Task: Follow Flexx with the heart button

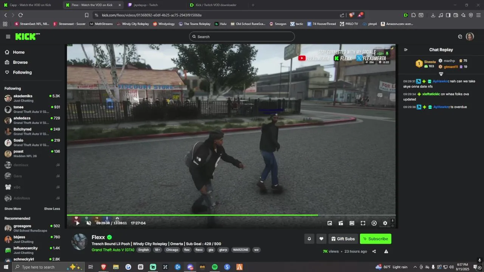Action: (321, 239)
